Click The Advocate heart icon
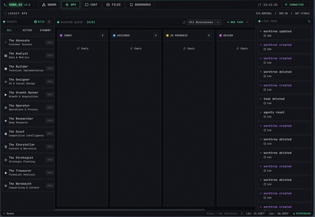Viewport: 315px width, 217px height. point(6,42)
